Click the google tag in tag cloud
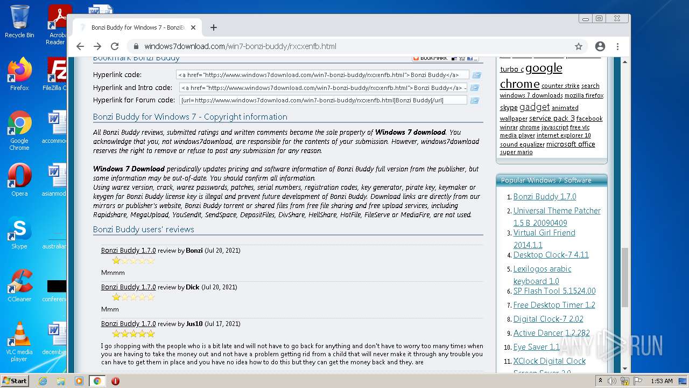Image resolution: width=689 pixels, height=388 pixels. point(544,68)
